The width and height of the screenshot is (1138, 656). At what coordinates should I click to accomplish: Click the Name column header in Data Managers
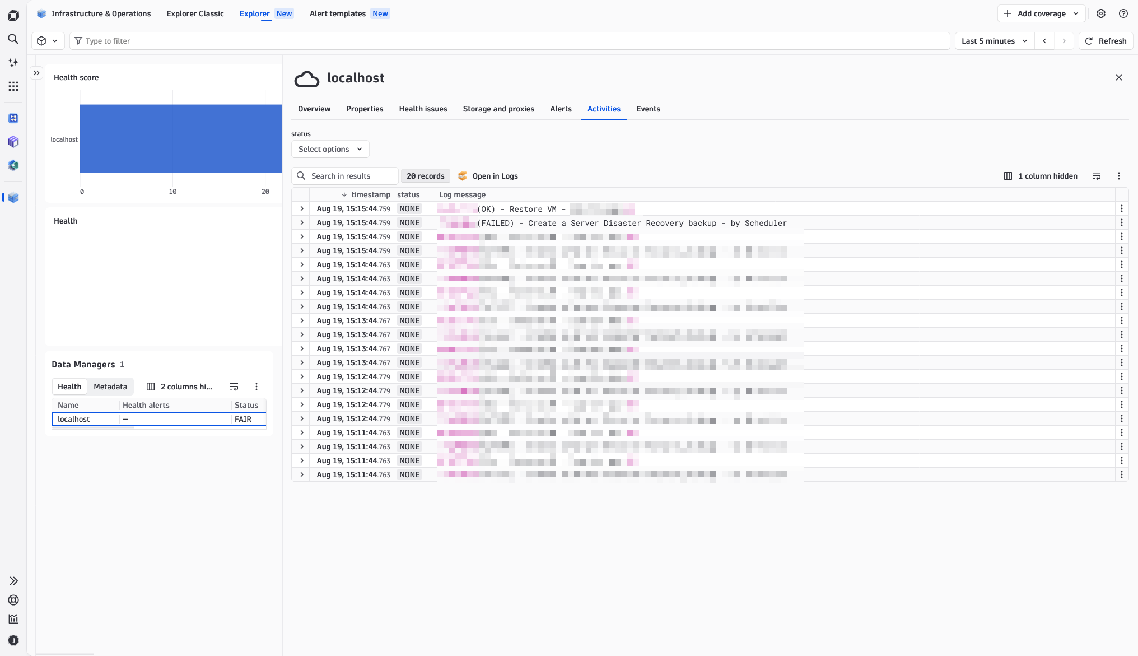(x=68, y=405)
